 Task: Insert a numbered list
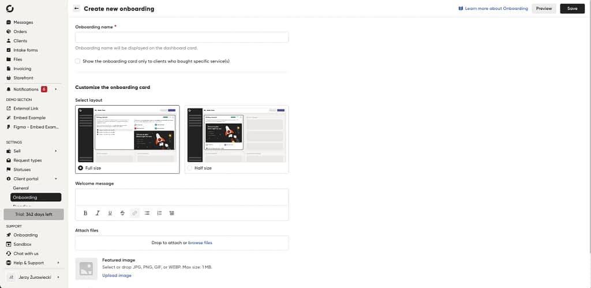(159, 213)
